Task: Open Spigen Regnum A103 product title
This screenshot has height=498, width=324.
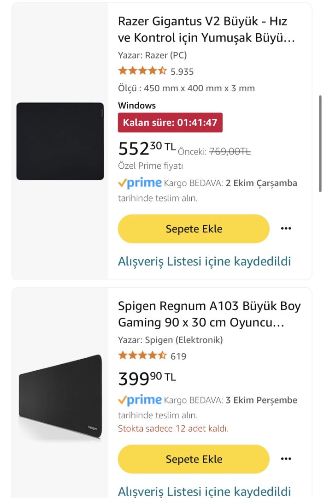Action: coord(209,314)
